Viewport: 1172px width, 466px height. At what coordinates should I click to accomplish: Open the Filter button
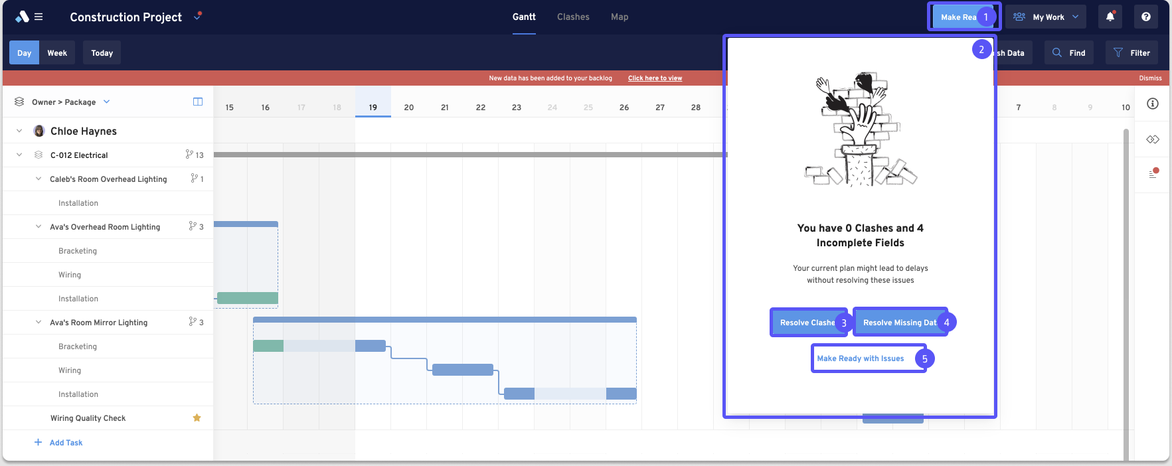(1131, 53)
